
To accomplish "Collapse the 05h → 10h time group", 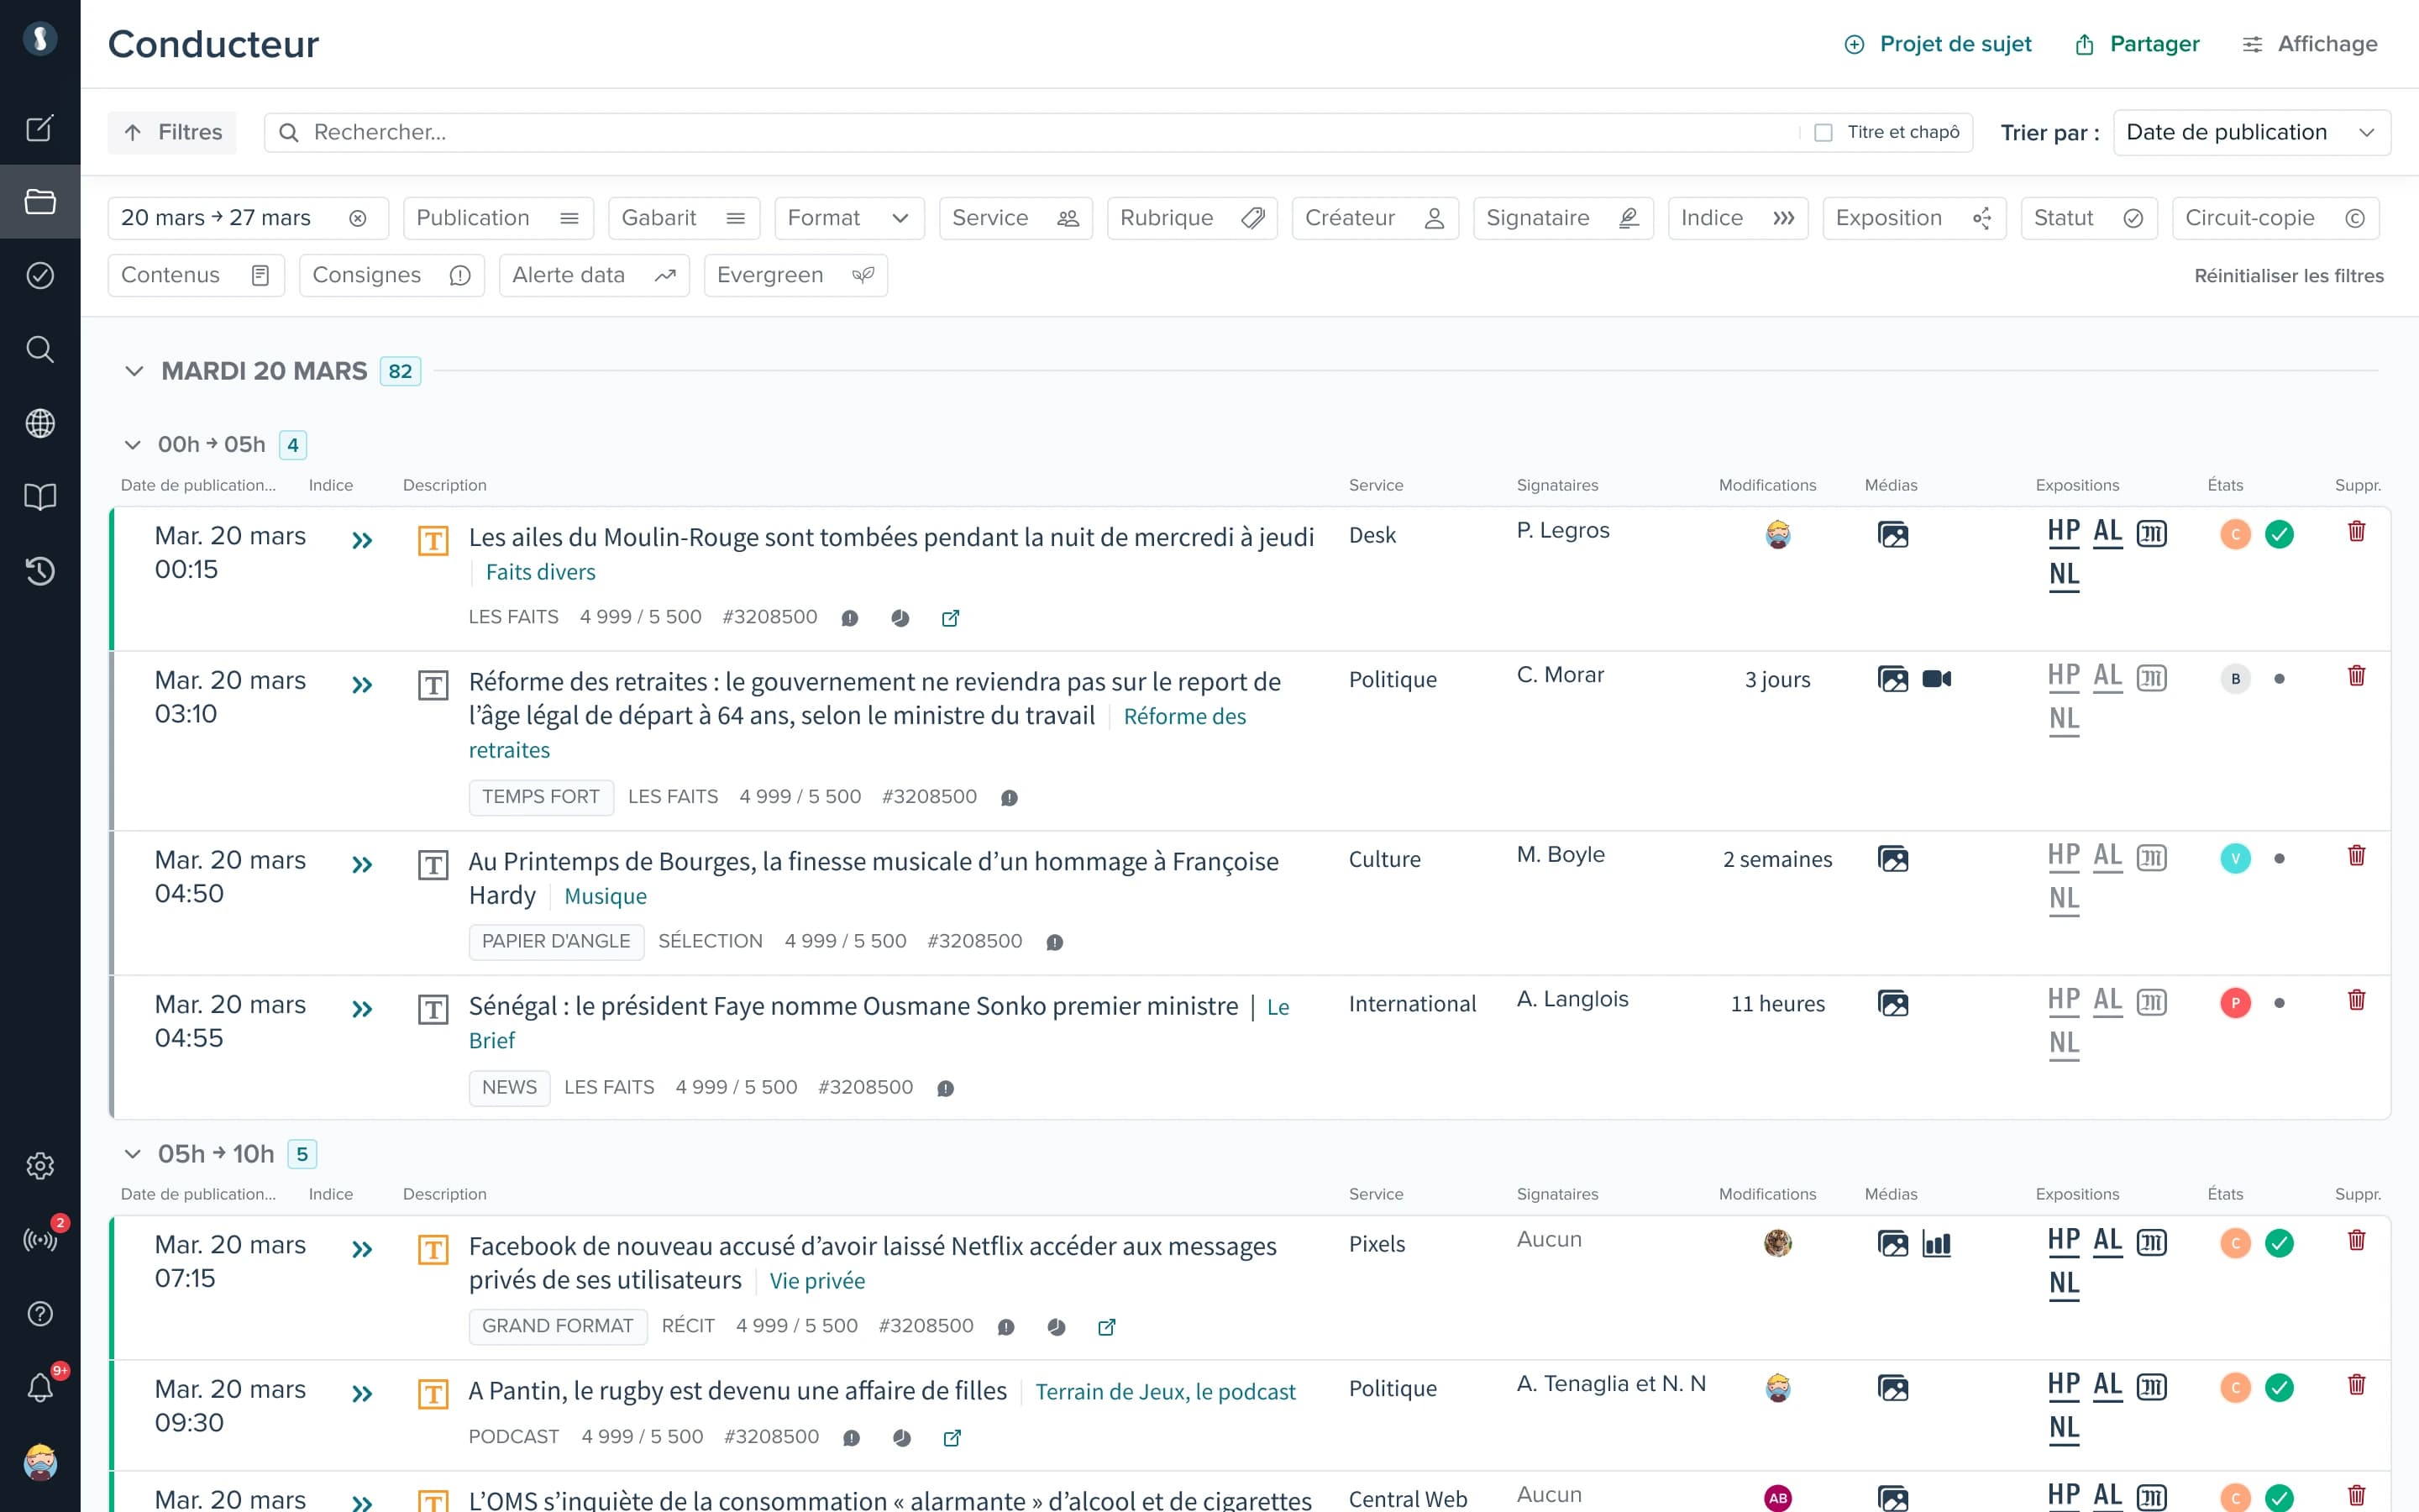I will [x=132, y=1154].
